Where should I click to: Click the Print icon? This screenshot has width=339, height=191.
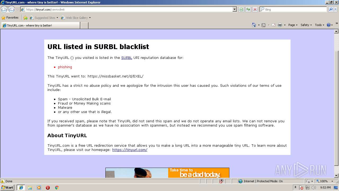click(280, 25)
